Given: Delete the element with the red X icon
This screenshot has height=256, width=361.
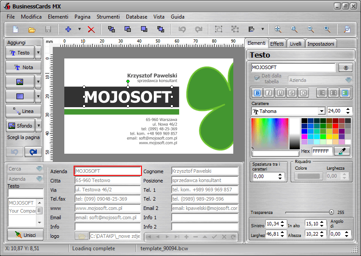Looking at the screenshot, I should [91, 29].
